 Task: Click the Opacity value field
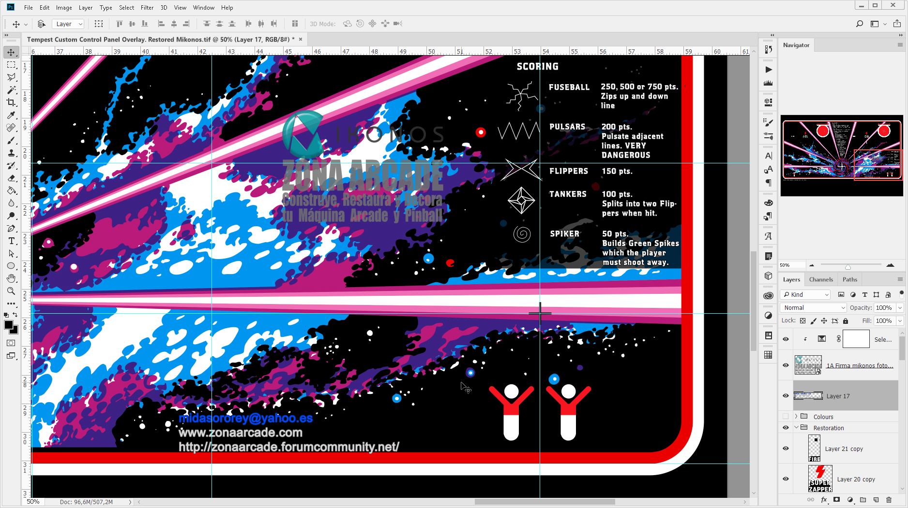(x=884, y=308)
